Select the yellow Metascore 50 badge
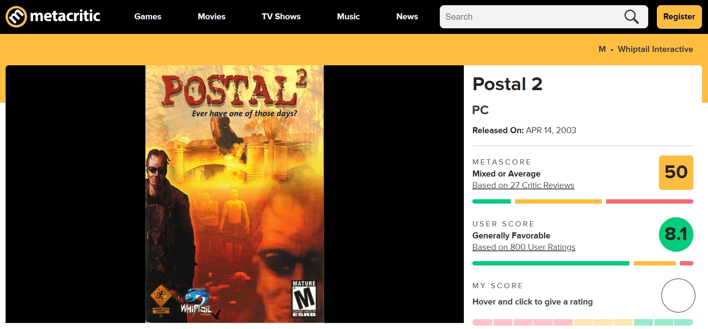The image size is (708, 329). click(x=676, y=173)
